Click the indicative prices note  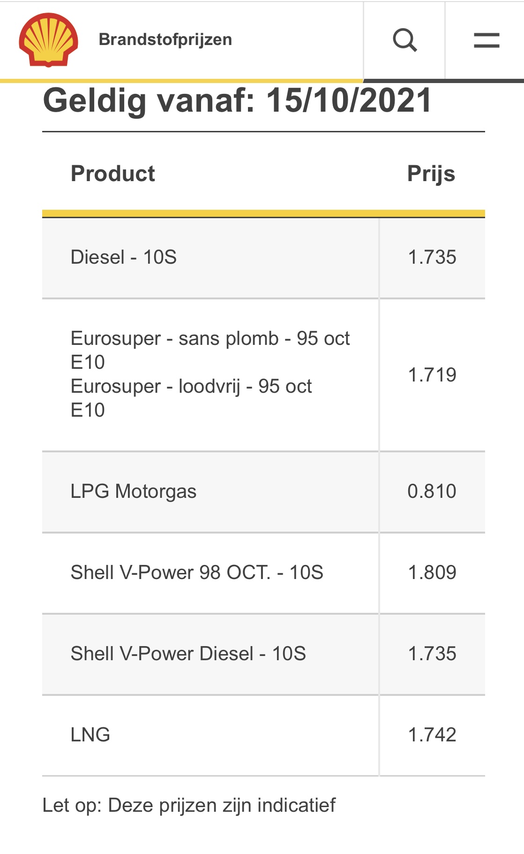[x=189, y=805]
